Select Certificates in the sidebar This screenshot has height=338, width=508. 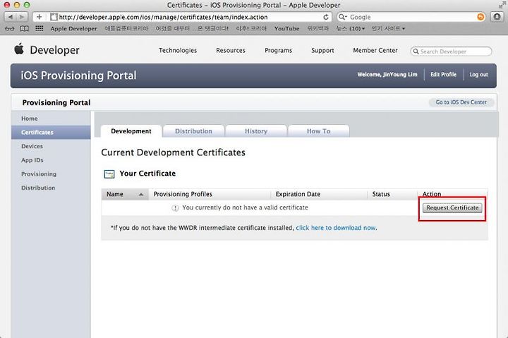click(x=51, y=133)
